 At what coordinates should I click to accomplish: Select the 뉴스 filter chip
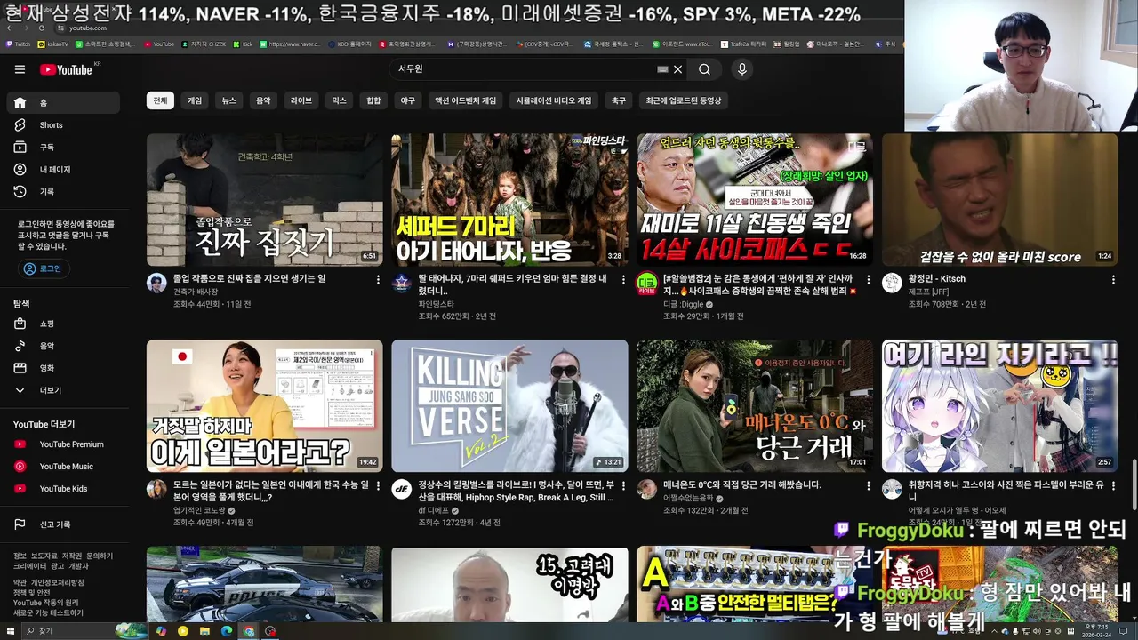click(x=229, y=100)
